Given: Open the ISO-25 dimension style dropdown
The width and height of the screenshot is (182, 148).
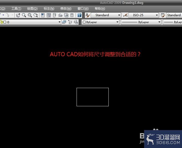Looking at the screenshot, I should coord(144,15).
